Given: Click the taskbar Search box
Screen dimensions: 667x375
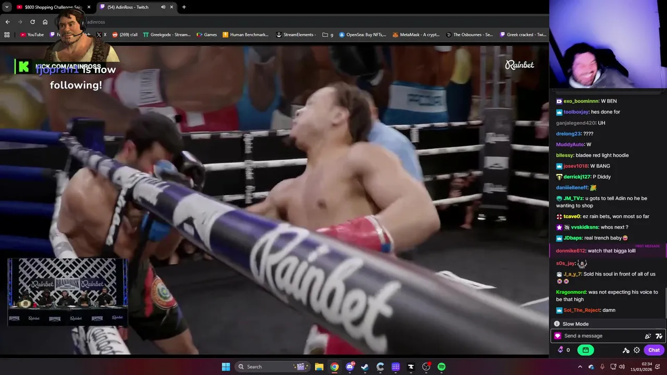Looking at the screenshot, I should [x=273, y=367].
